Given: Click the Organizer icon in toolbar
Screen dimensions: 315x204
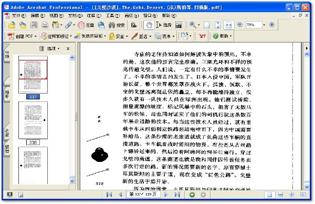Looking at the screenshot, I should 55,25.
